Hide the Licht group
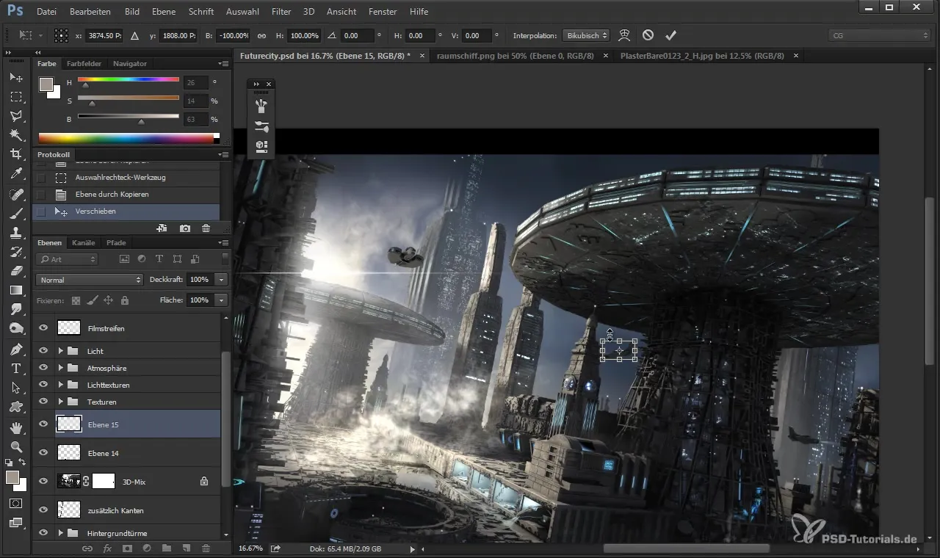Viewport: 940px width, 558px height. coord(43,351)
